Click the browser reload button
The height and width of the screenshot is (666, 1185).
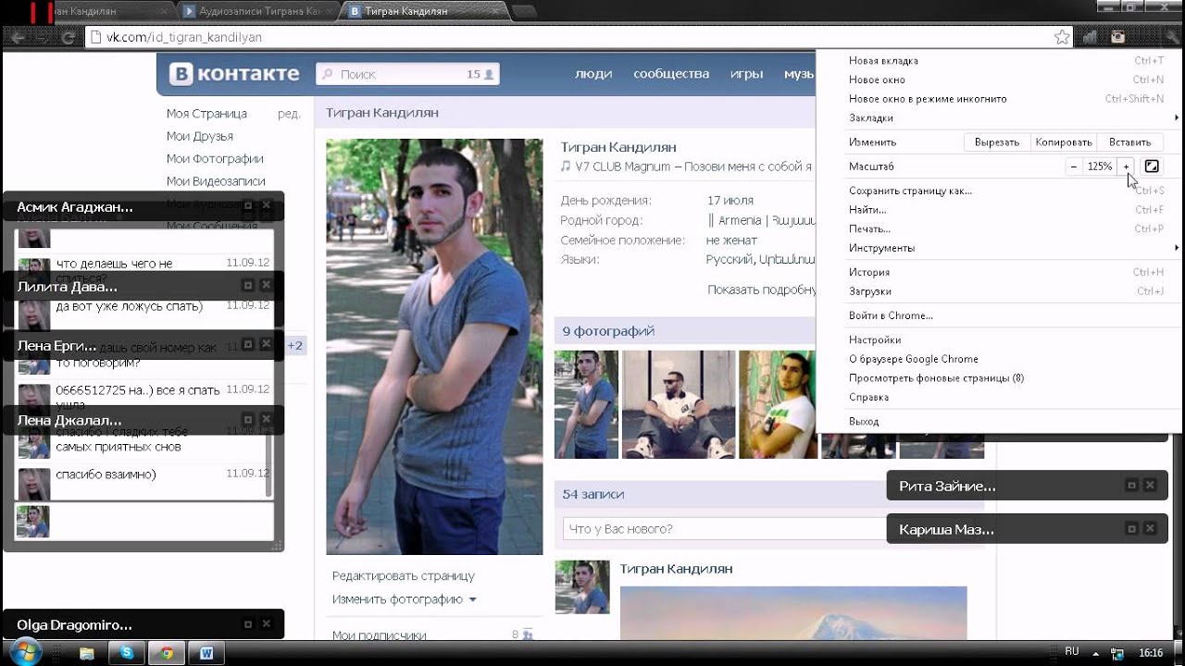(x=68, y=38)
